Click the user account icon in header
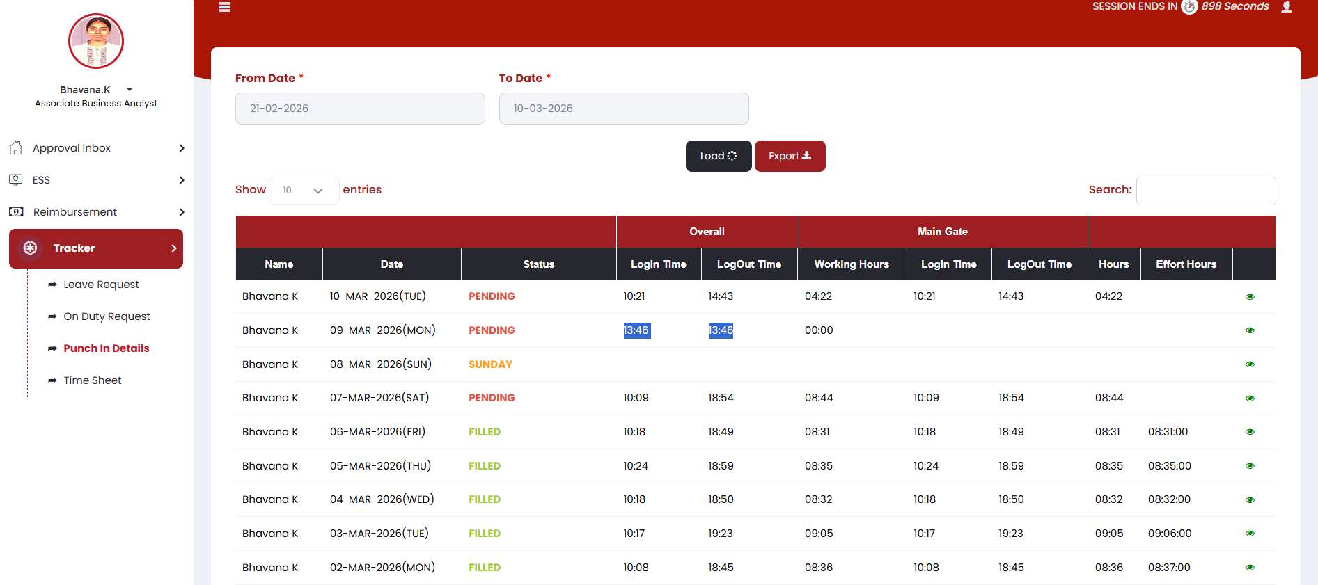The width and height of the screenshot is (1318, 585). click(x=1287, y=7)
